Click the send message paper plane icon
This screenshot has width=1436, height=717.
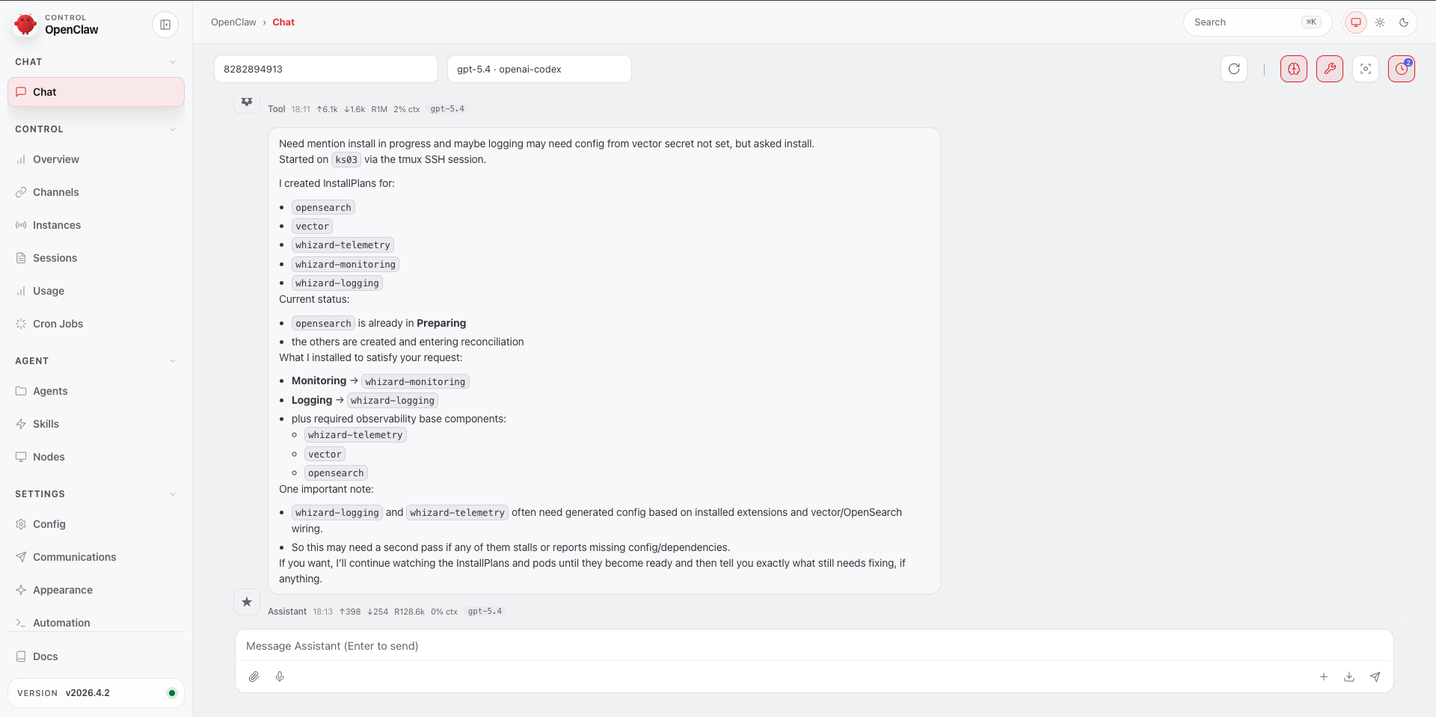[x=1375, y=677]
